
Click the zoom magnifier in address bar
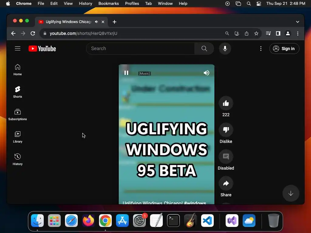(227, 33)
